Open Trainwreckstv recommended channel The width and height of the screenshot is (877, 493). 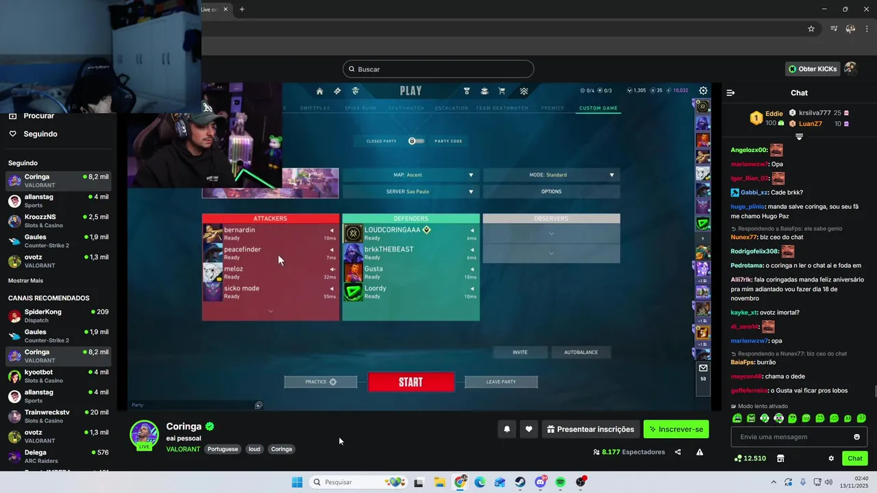(58, 416)
